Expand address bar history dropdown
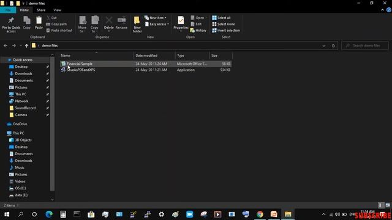 pyautogui.click(x=324, y=46)
